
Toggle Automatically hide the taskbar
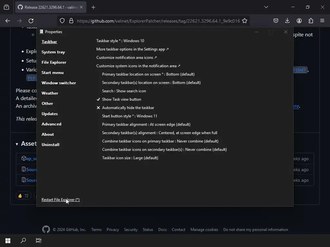pos(125,108)
